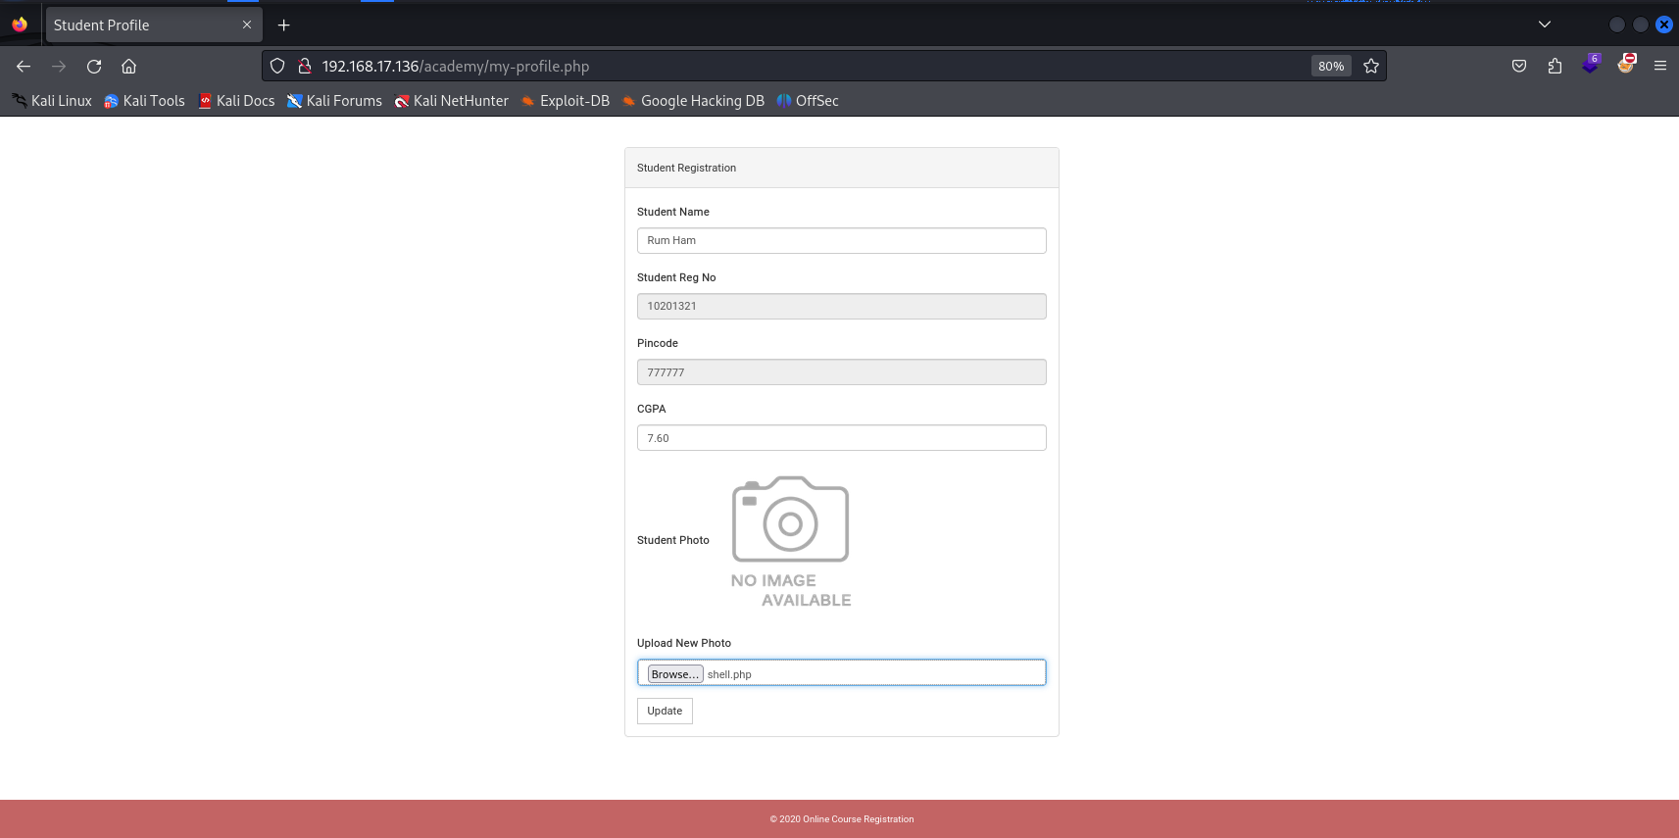Open a new browser tab

pos(284,25)
